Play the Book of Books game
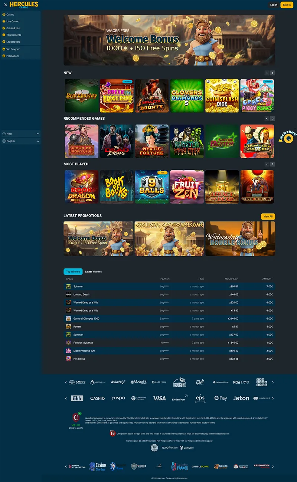 coord(117,187)
